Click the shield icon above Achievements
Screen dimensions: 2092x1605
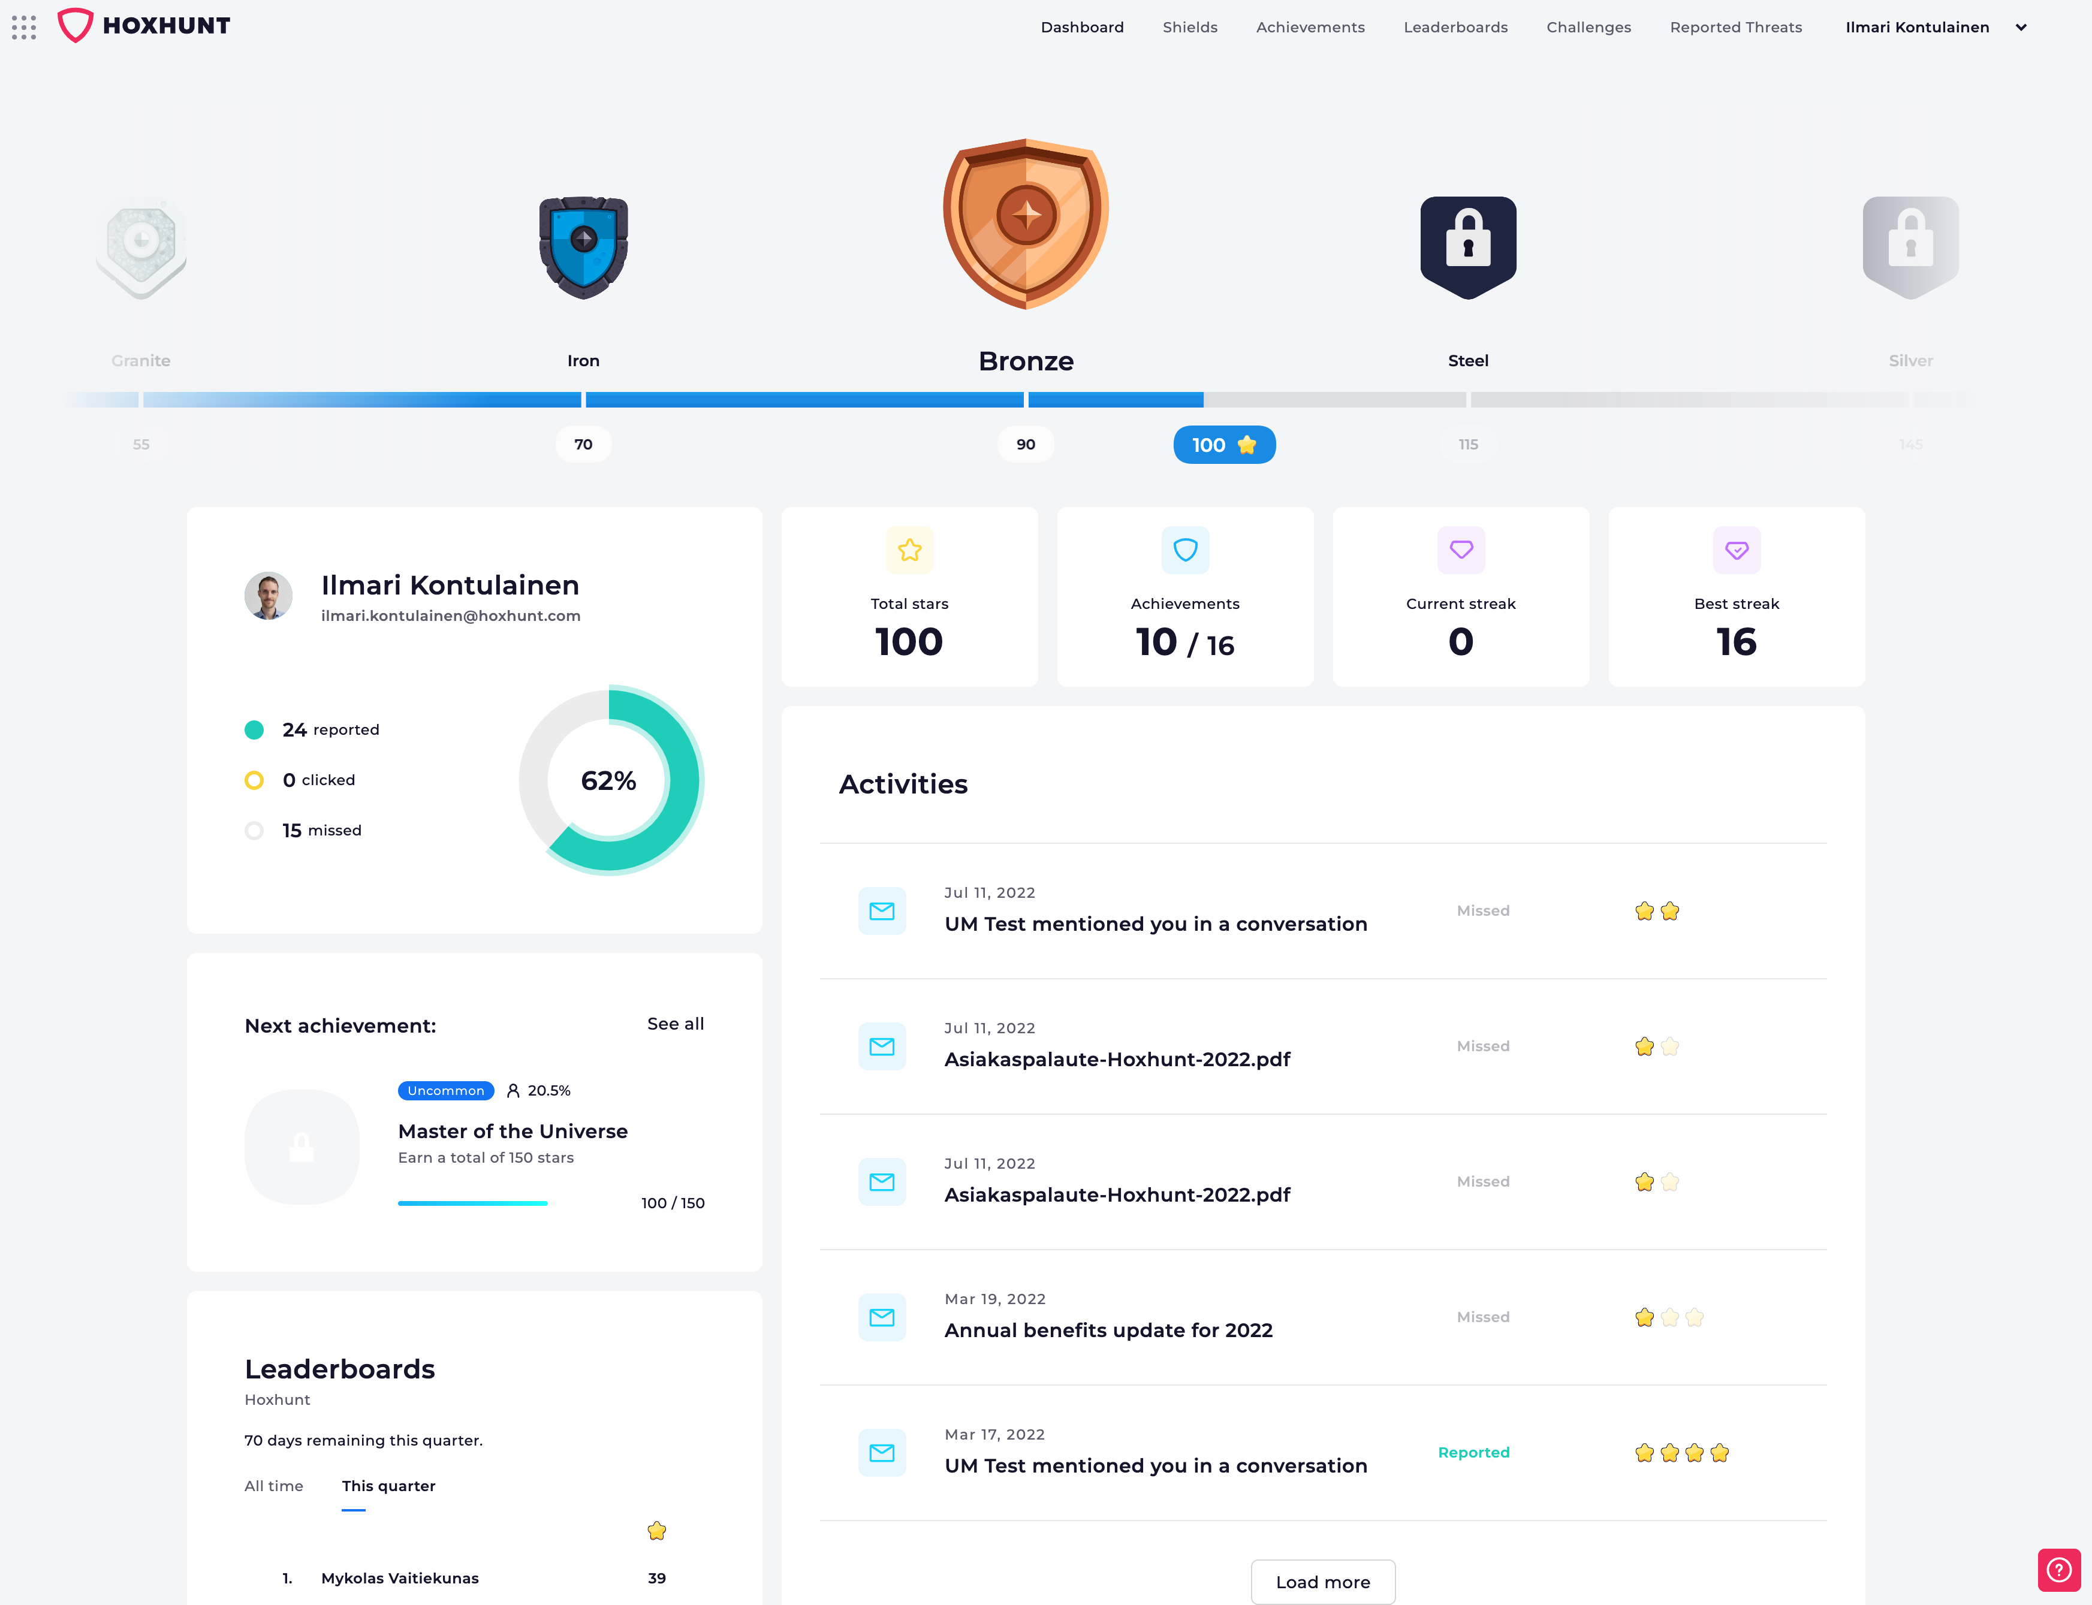1184,550
